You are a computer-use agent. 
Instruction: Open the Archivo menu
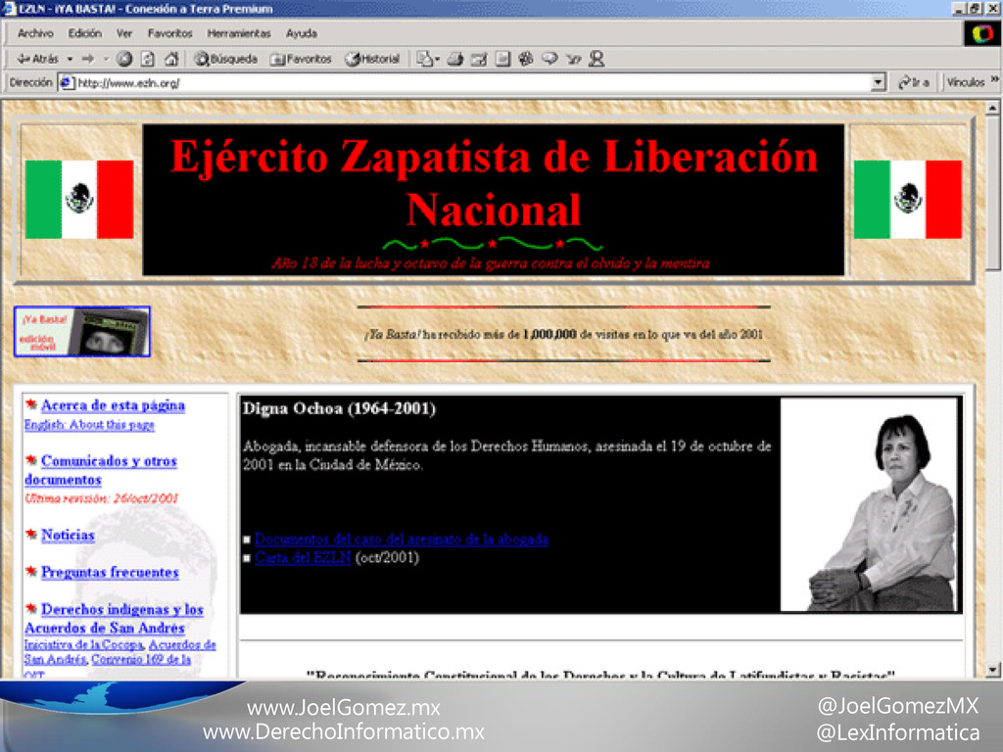coord(35,33)
